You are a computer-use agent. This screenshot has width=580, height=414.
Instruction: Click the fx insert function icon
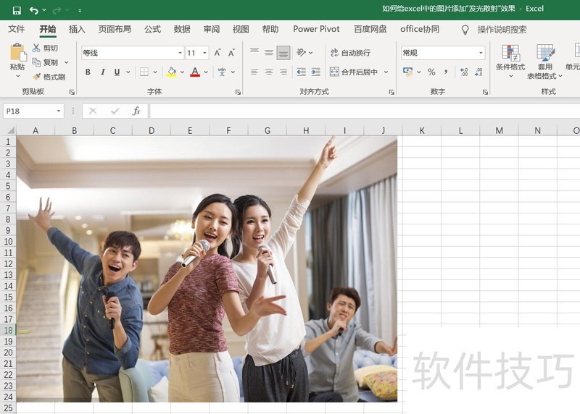tap(136, 111)
